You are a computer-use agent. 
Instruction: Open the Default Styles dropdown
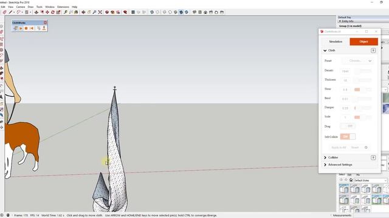(370, 180)
